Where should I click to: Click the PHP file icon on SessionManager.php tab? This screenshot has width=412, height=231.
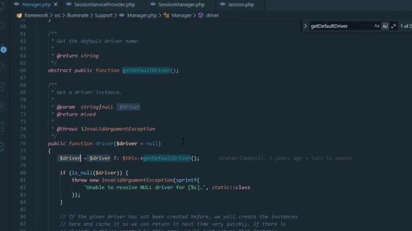(153, 4)
